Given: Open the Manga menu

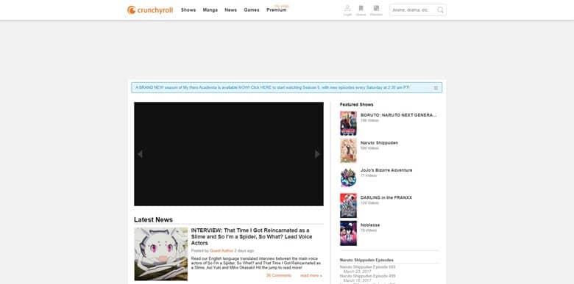Looking at the screenshot, I should click(210, 10).
